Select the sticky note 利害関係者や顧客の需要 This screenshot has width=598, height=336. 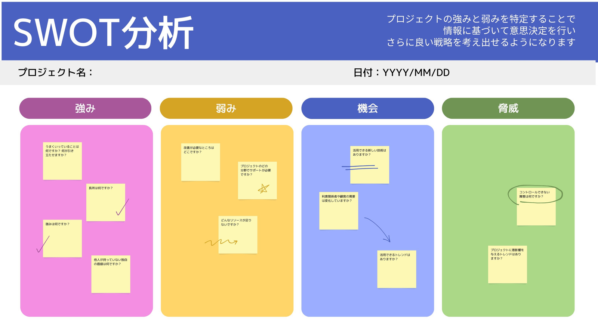(339, 211)
